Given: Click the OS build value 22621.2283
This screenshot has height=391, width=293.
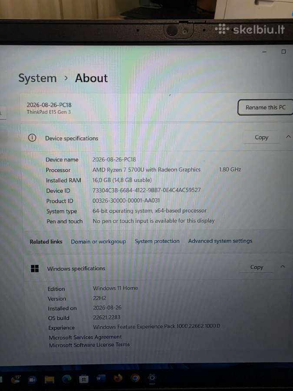Looking at the screenshot, I should (107, 317).
